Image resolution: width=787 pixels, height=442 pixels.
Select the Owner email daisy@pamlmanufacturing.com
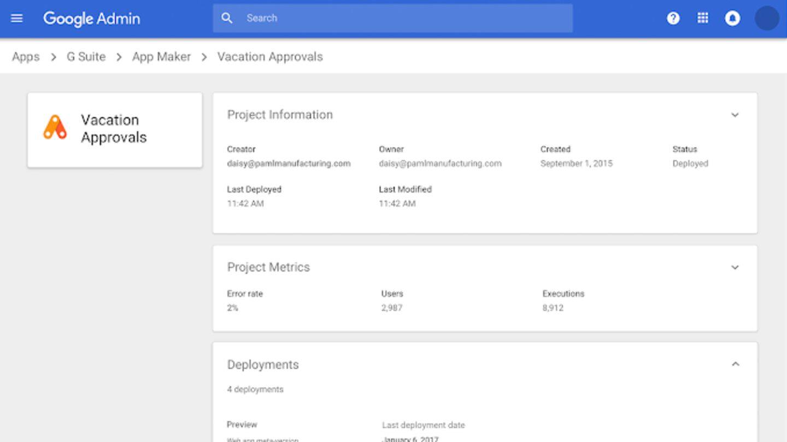click(440, 163)
